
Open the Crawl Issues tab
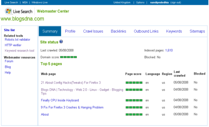point(93,31)
